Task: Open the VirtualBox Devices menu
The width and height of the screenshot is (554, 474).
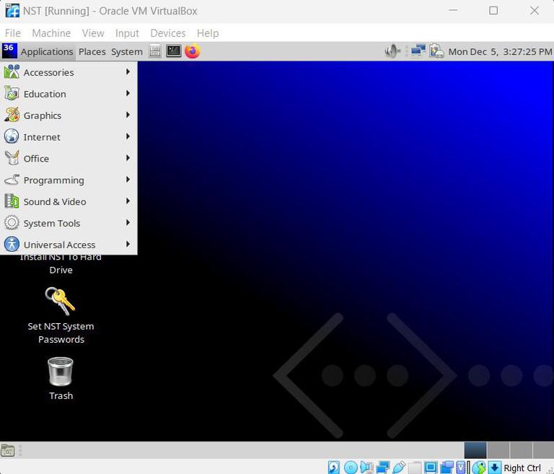Action: 168,33
